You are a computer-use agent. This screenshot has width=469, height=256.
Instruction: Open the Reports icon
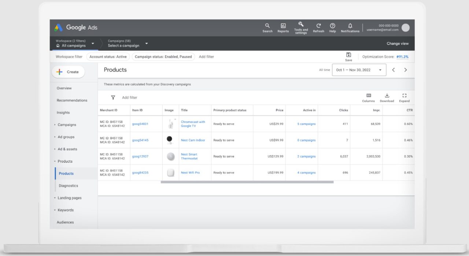point(283,28)
